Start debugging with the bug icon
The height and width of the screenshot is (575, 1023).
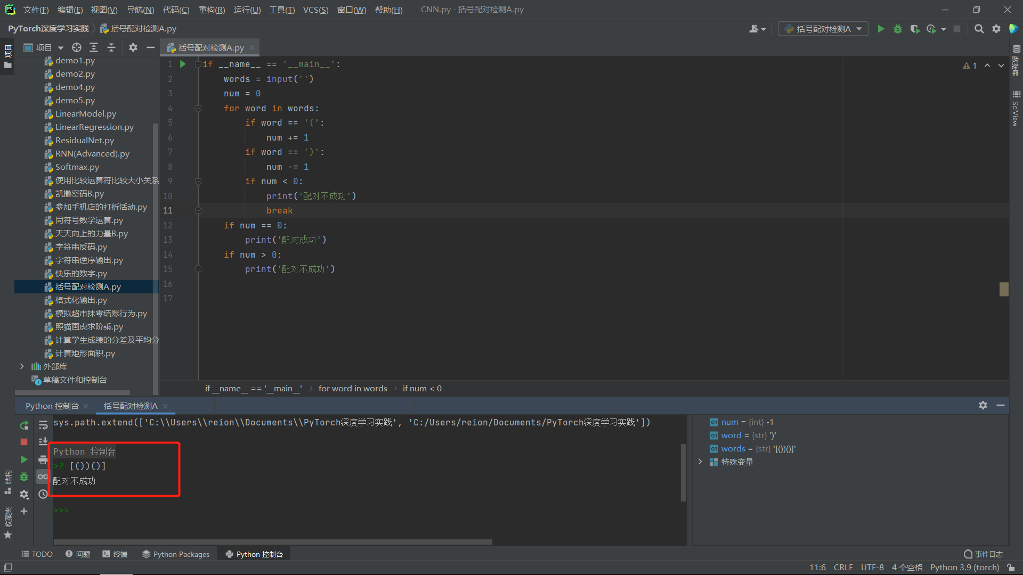tap(898, 29)
